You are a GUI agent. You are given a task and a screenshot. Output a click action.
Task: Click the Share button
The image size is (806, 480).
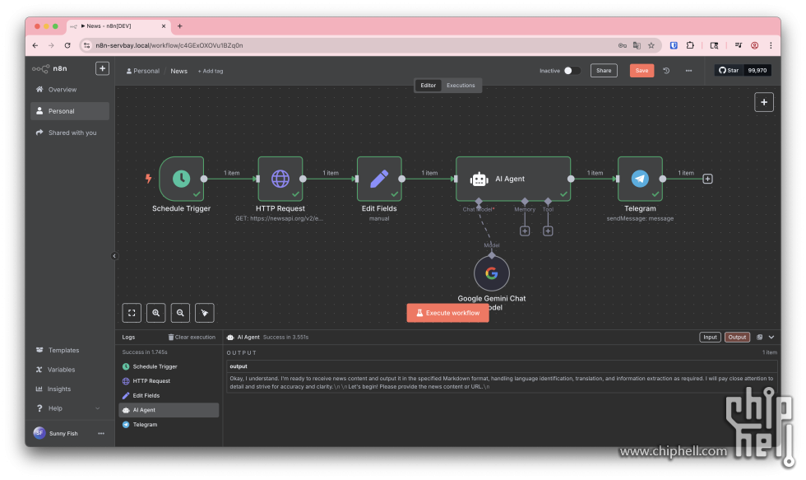(604, 71)
